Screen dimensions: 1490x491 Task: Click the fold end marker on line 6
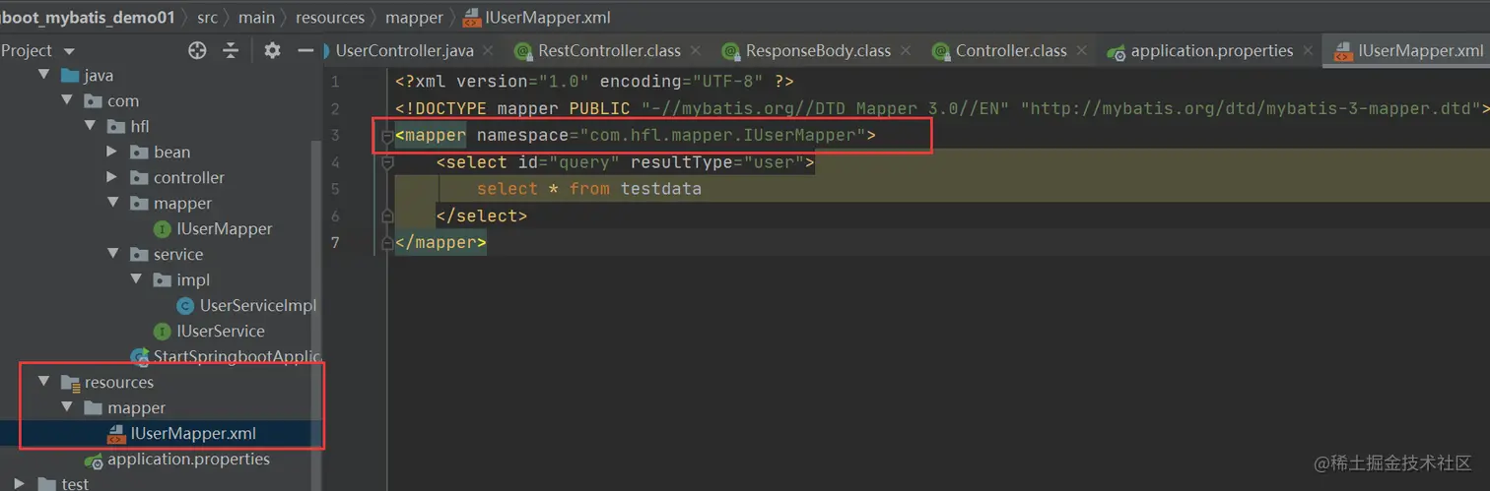pyautogui.click(x=388, y=215)
